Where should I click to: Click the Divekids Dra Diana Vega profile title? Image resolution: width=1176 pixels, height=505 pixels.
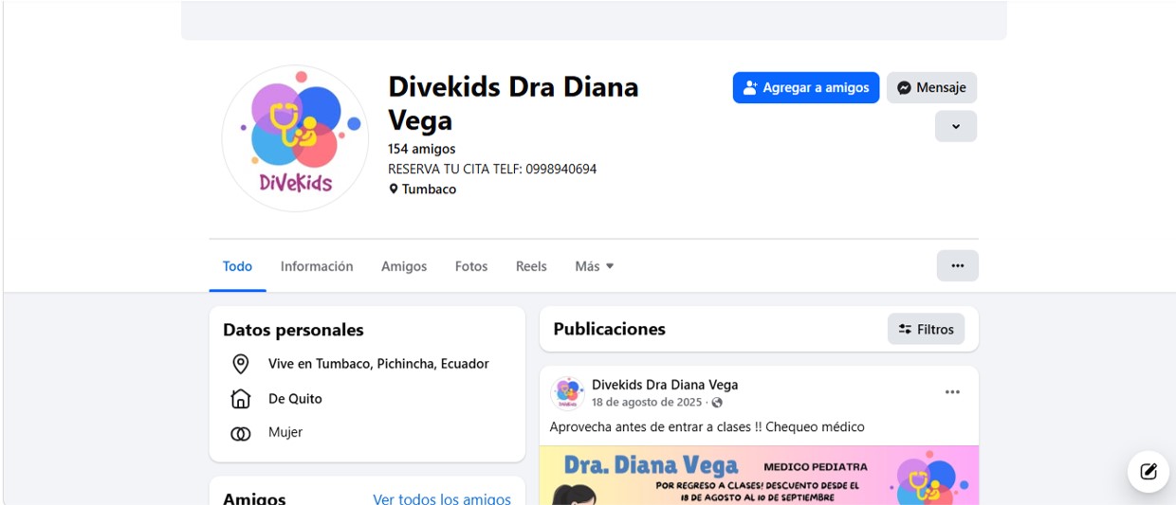[513, 103]
